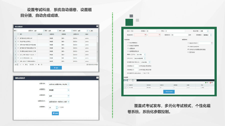Screen dimensions: 225x126
Task: Tick the checkbox for question row 5
Action: point(18,45)
